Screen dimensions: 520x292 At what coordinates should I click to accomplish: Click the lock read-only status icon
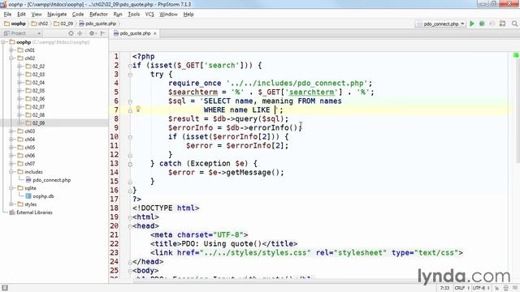click(x=496, y=288)
